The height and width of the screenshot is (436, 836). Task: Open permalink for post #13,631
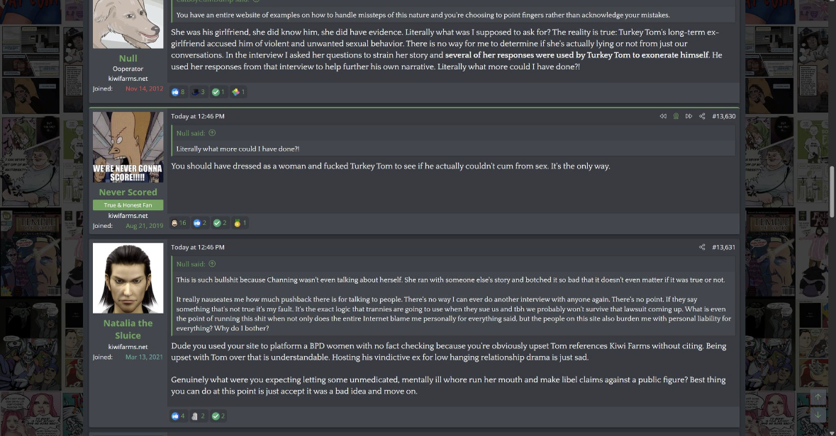tap(723, 247)
